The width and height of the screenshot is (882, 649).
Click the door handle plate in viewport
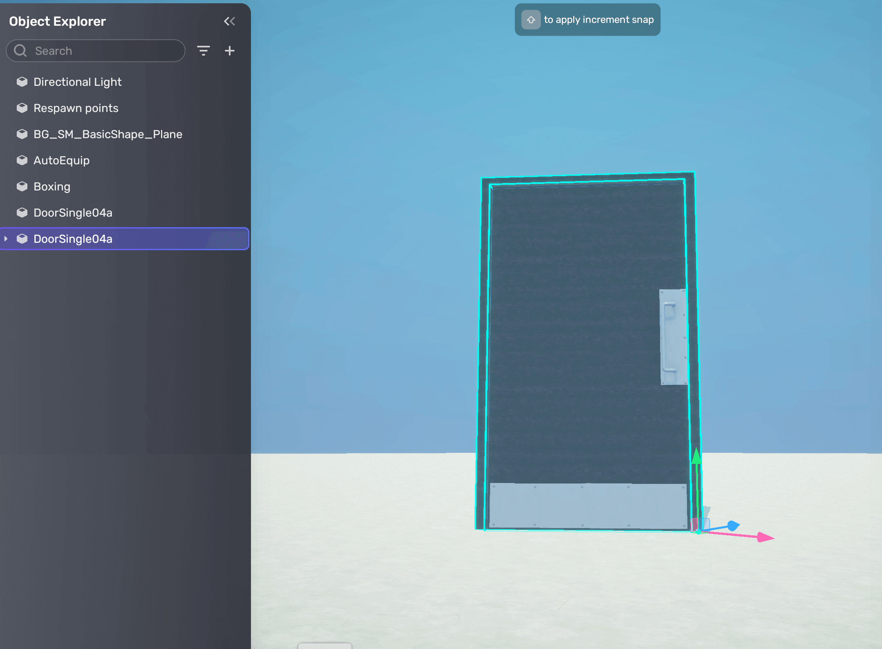click(673, 337)
